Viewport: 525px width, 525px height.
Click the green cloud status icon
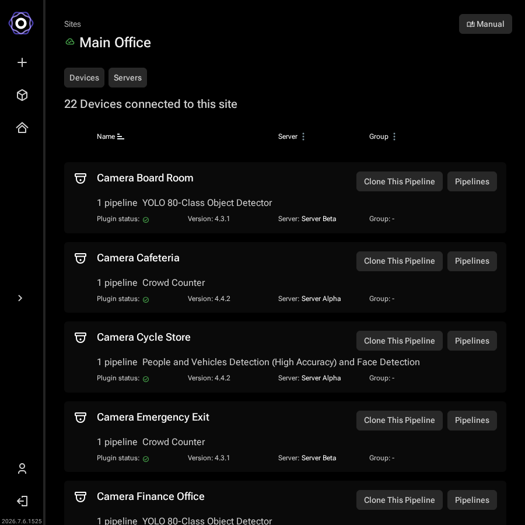click(70, 42)
